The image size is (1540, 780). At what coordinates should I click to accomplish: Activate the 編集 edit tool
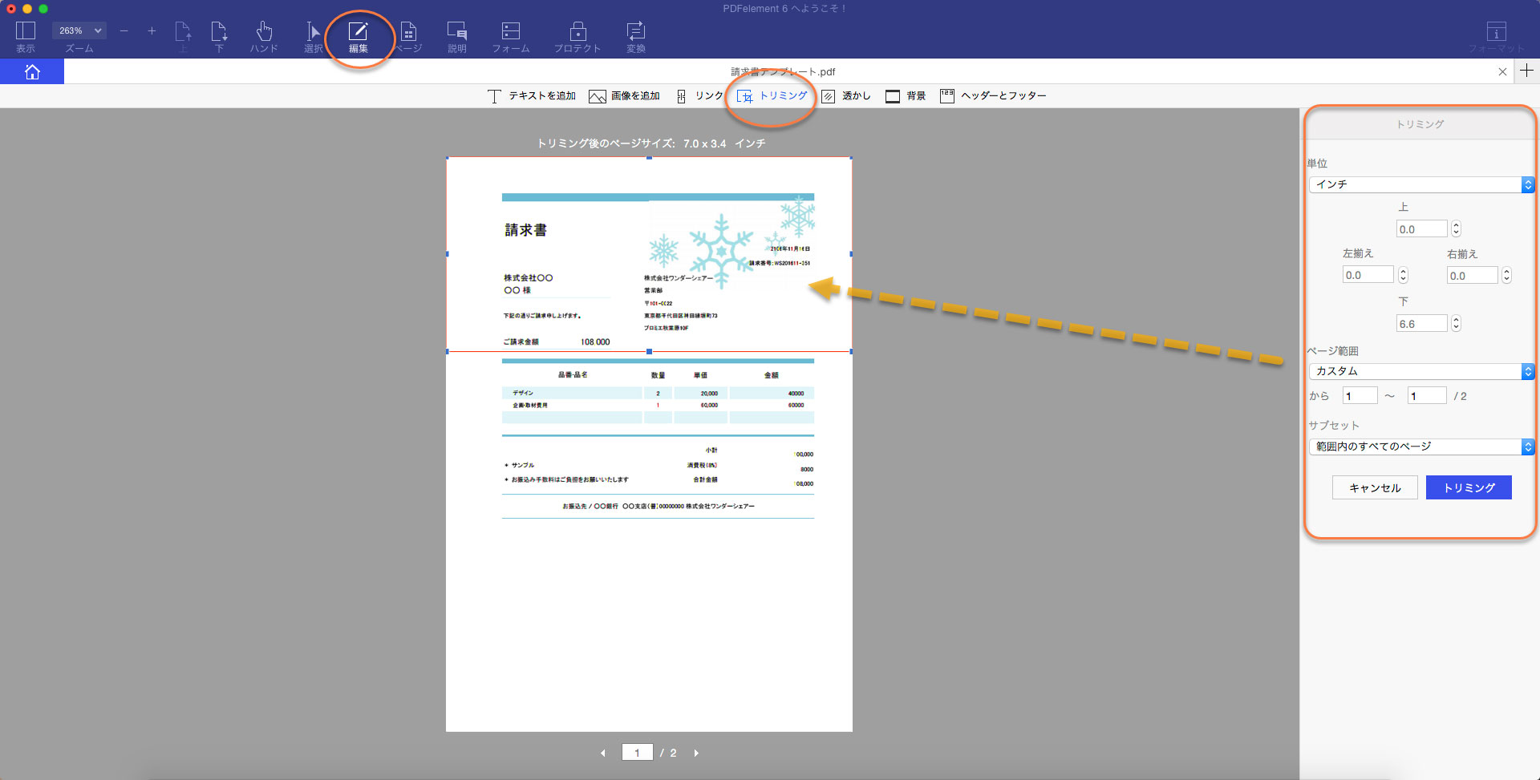[x=358, y=37]
